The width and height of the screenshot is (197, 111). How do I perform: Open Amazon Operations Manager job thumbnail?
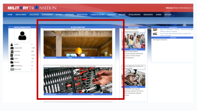pos(155,30)
